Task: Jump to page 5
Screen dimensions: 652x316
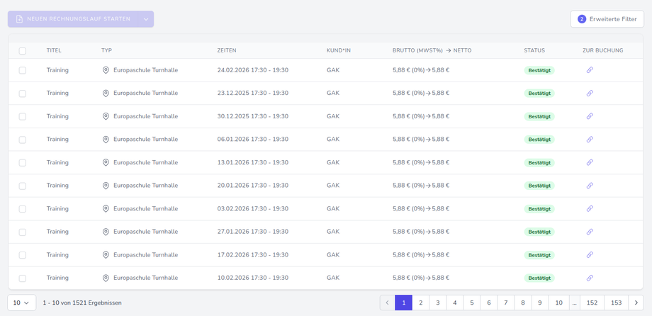Action: click(x=472, y=303)
